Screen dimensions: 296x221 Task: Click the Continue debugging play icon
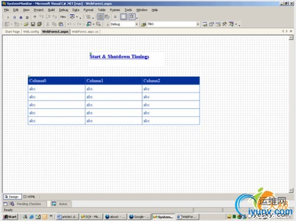(x=8, y=17)
